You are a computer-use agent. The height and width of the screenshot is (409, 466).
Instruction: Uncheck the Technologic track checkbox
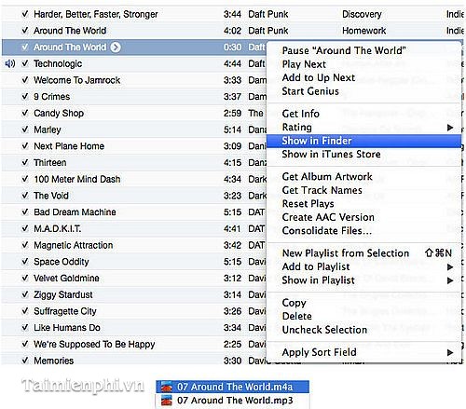tap(25, 63)
